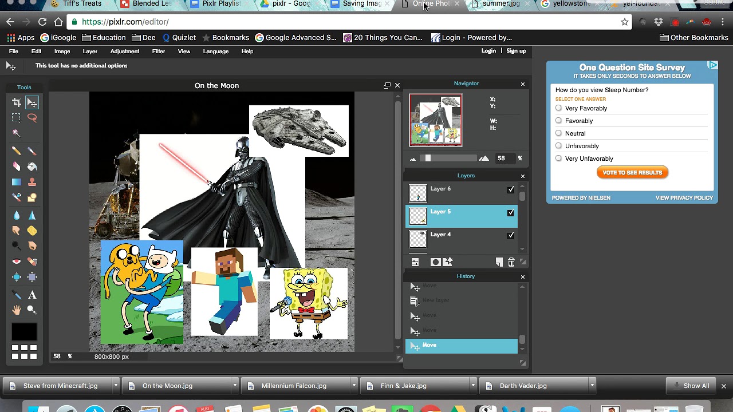Select the Sharpen triangle tool
The width and height of the screenshot is (733, 412).
point(32,215)
